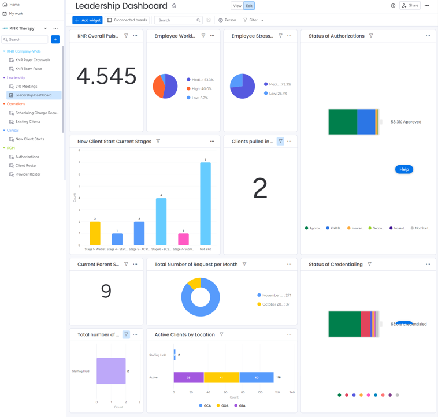Expand the Filter dropdown arrow in toolbar
Image resolution: width=438 pixels, height=417 pixels.
click(x=262, y=20)
